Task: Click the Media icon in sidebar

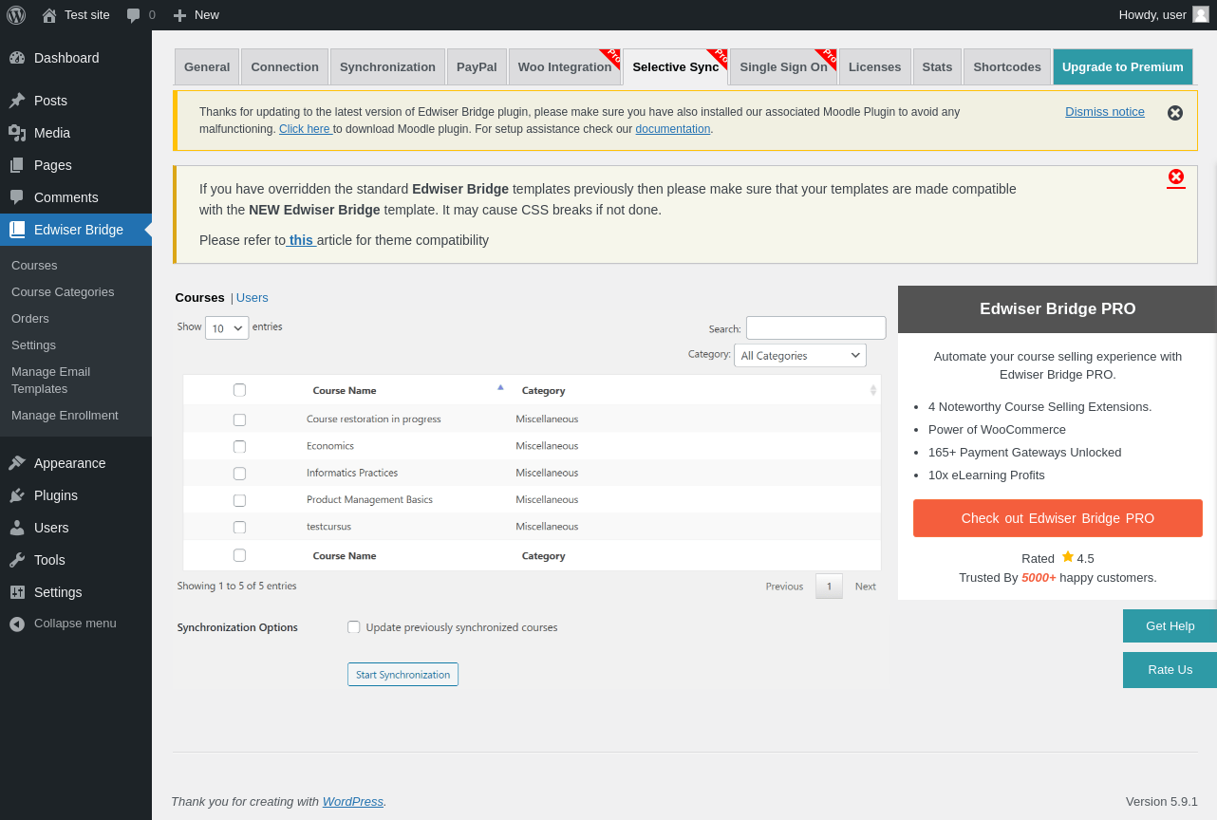Action: coord(17,133)
